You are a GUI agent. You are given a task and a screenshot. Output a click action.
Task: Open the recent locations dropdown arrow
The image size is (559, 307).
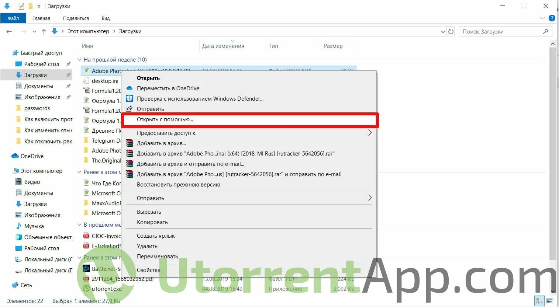[34, 32]
